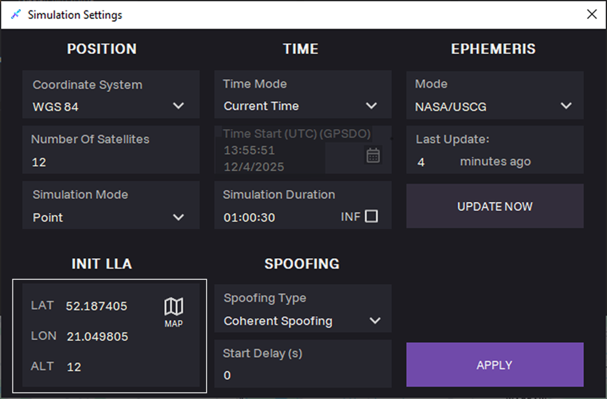Viewport: 607px width, 399px height.
Task: Click the satellite app icon in title bar
Action: pyautogui.click(x=15, y=15)
